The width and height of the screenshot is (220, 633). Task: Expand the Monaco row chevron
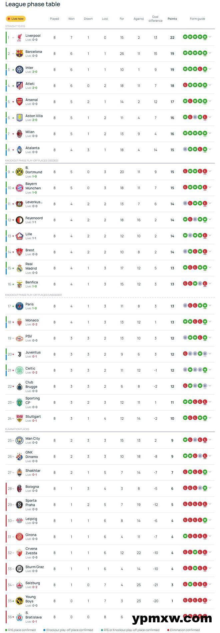click(x=210, y=322)
